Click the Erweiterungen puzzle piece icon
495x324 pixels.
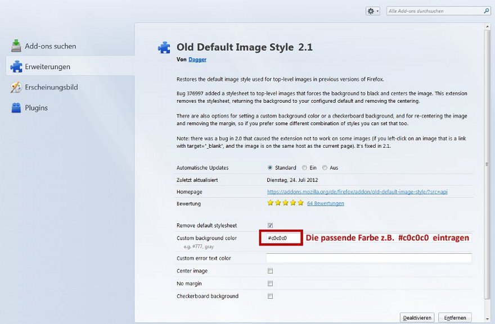point(16,66)
